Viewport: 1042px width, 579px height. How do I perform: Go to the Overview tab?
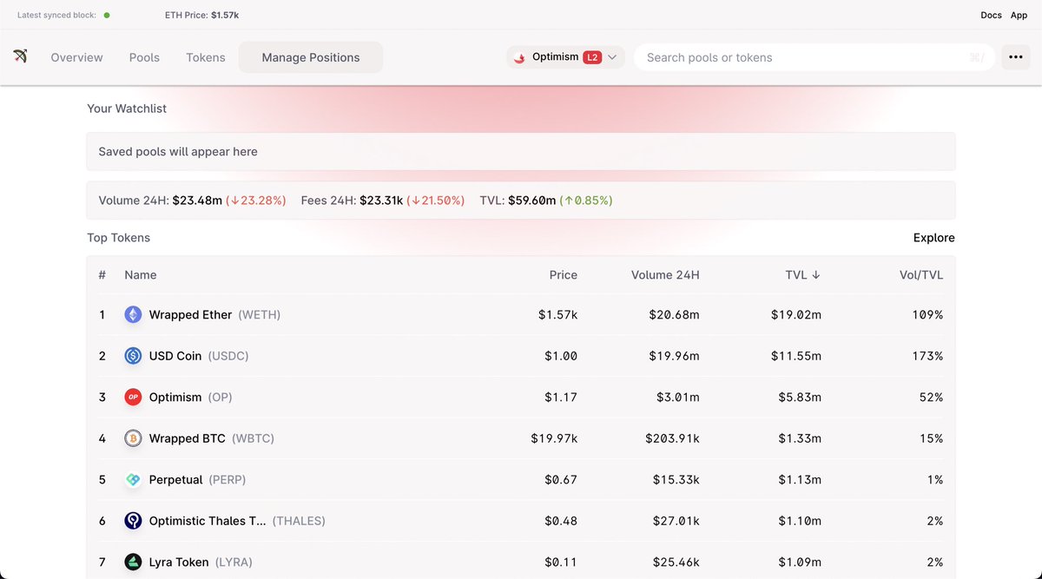coord(76,57)
